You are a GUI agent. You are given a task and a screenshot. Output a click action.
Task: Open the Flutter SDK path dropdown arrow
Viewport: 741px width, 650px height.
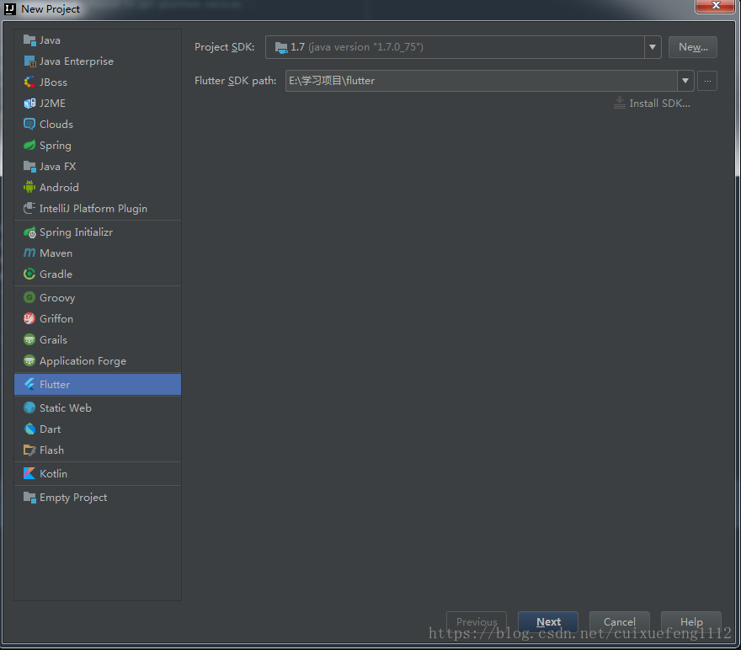tap(685, 81)
